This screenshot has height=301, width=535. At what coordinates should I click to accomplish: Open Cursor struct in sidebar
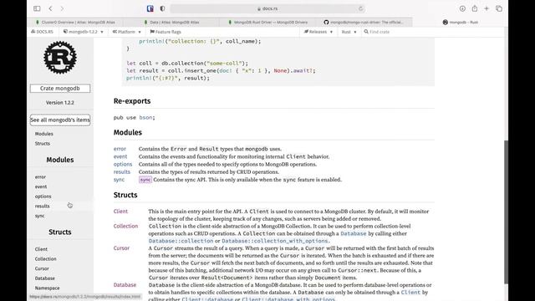coord(42,268)
